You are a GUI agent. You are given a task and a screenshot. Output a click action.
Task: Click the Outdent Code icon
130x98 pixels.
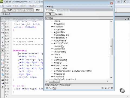pos(3,83)
